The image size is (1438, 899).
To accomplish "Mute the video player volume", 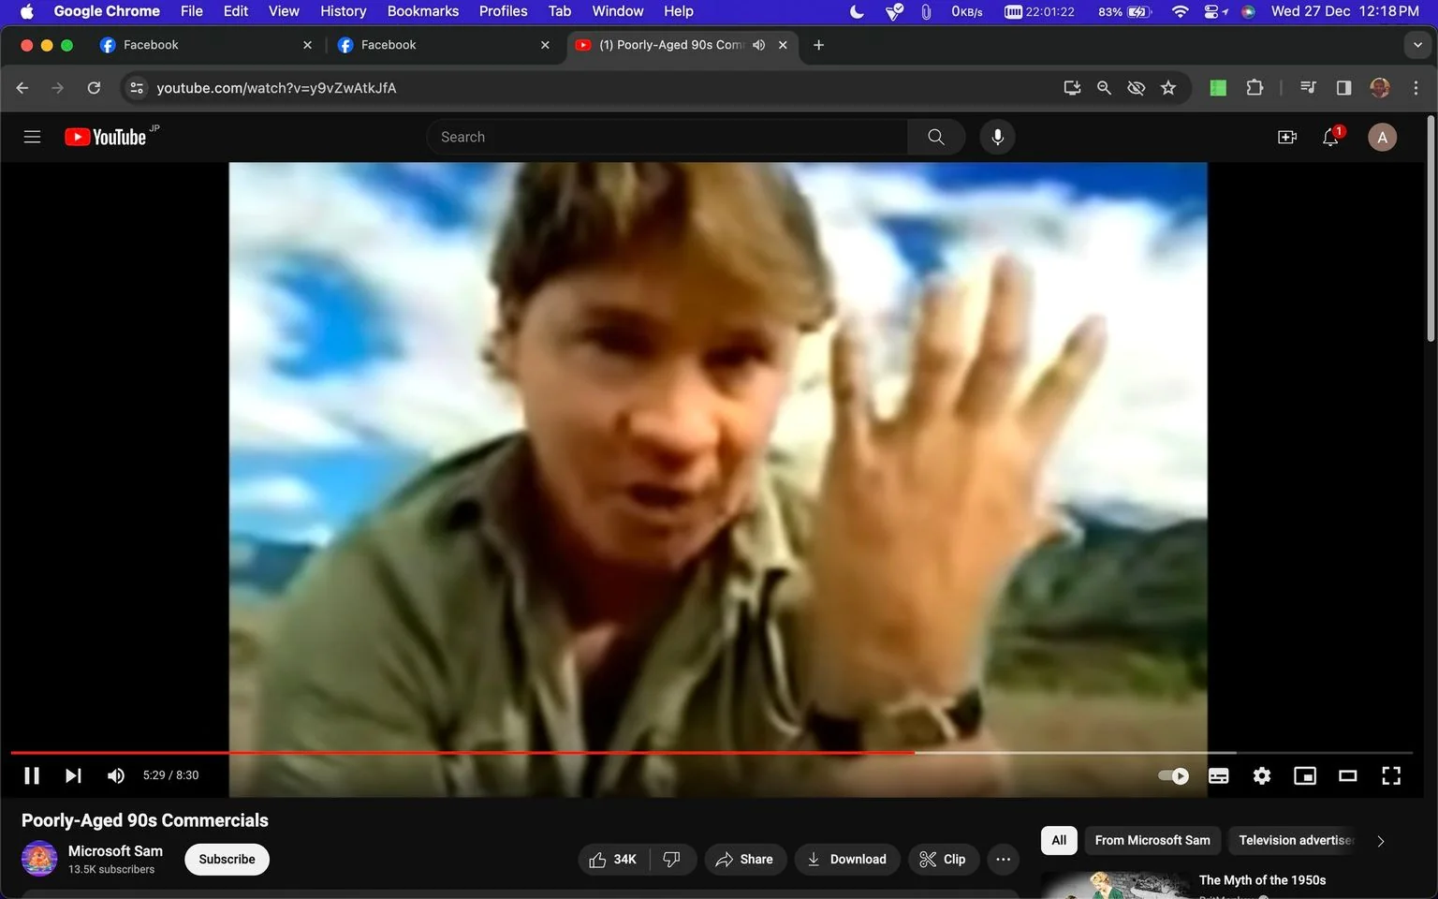I will [x=116, y=775].
